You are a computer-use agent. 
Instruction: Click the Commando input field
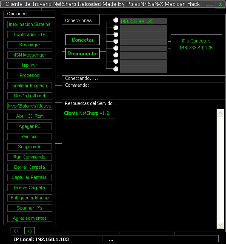(143, 94)
